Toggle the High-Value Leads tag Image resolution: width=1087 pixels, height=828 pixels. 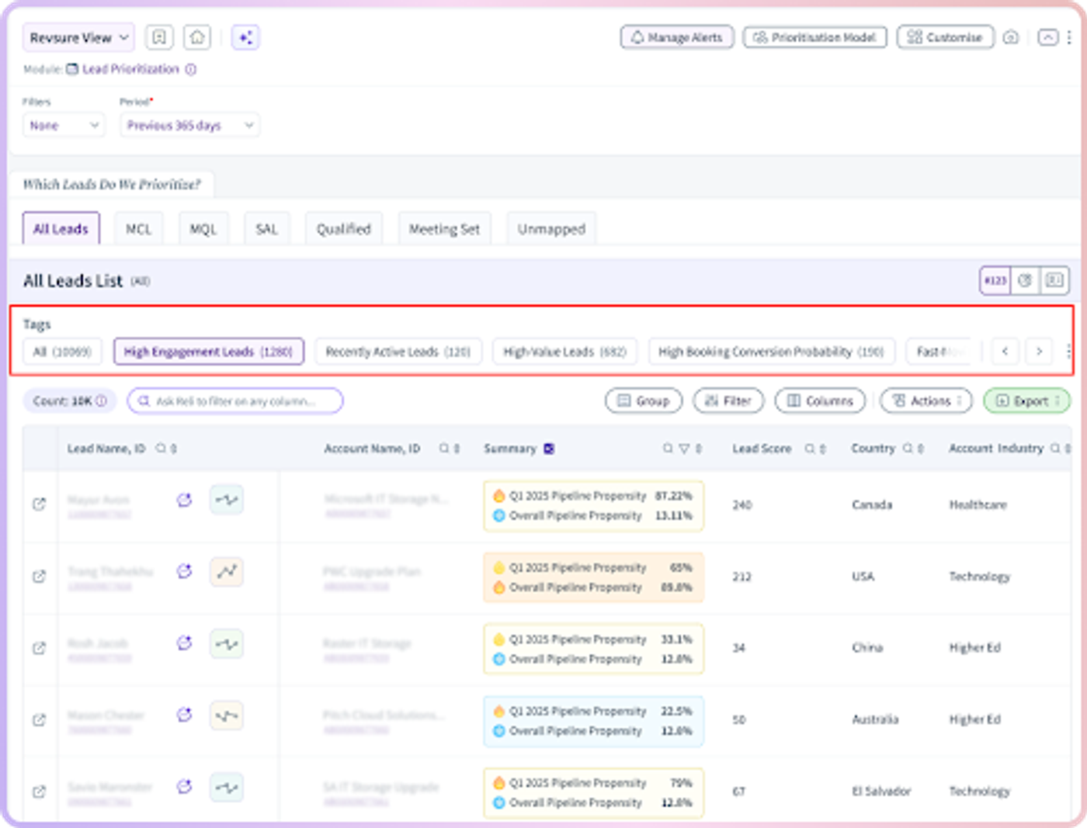click(565, 352)
